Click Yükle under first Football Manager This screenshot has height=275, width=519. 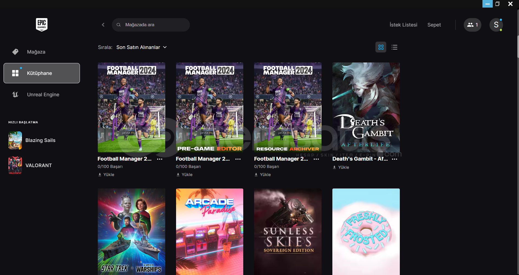coord(106,175)
